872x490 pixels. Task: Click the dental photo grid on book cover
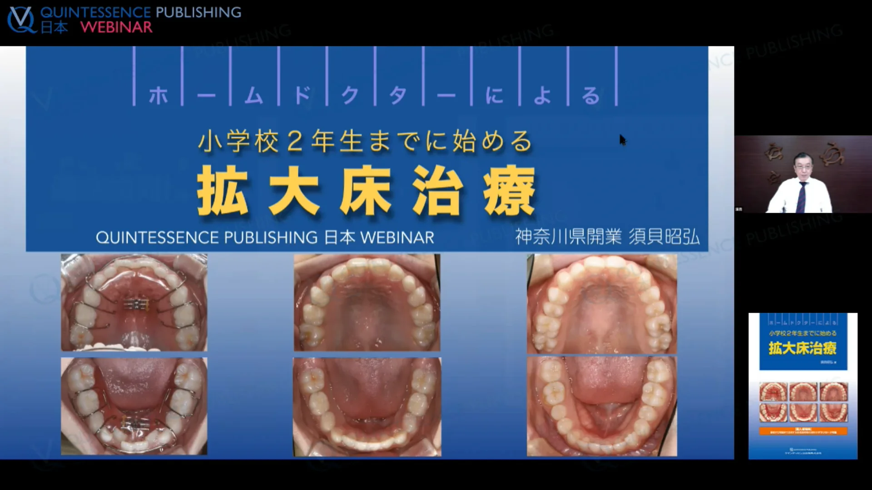coord(803,402)
